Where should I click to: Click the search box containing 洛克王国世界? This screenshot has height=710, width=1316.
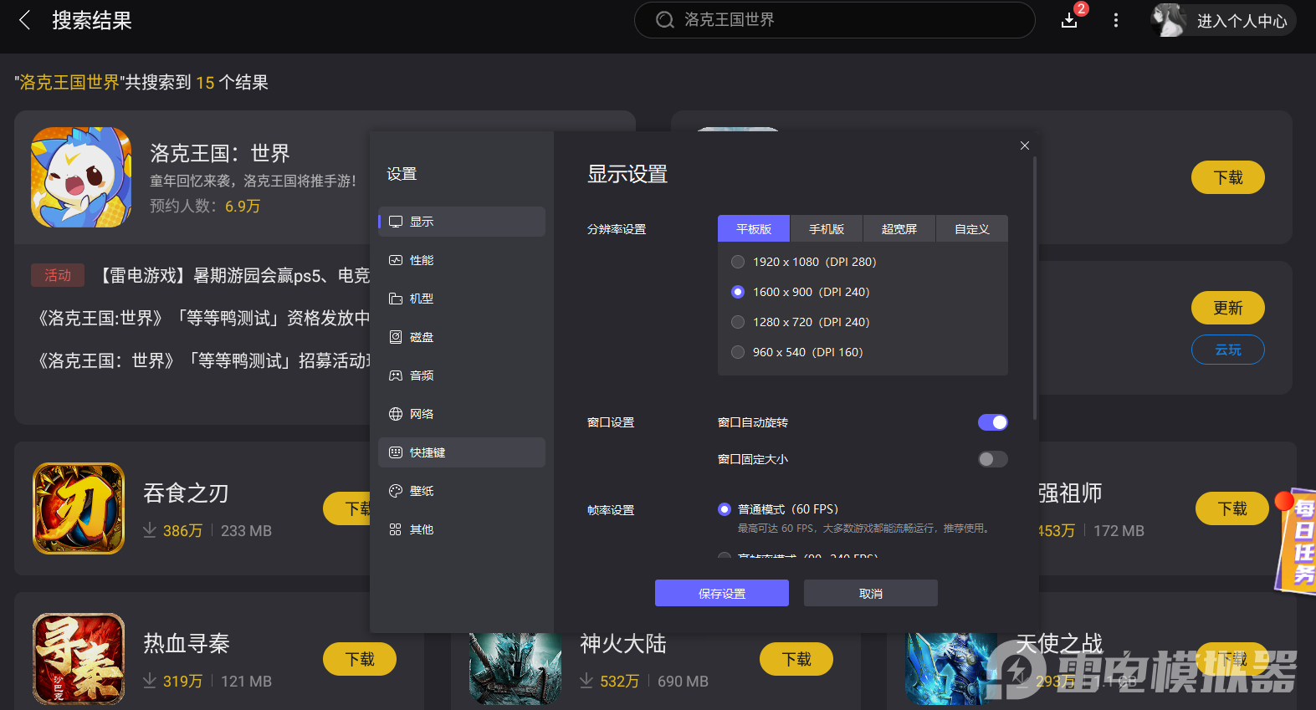coord(835,20)
